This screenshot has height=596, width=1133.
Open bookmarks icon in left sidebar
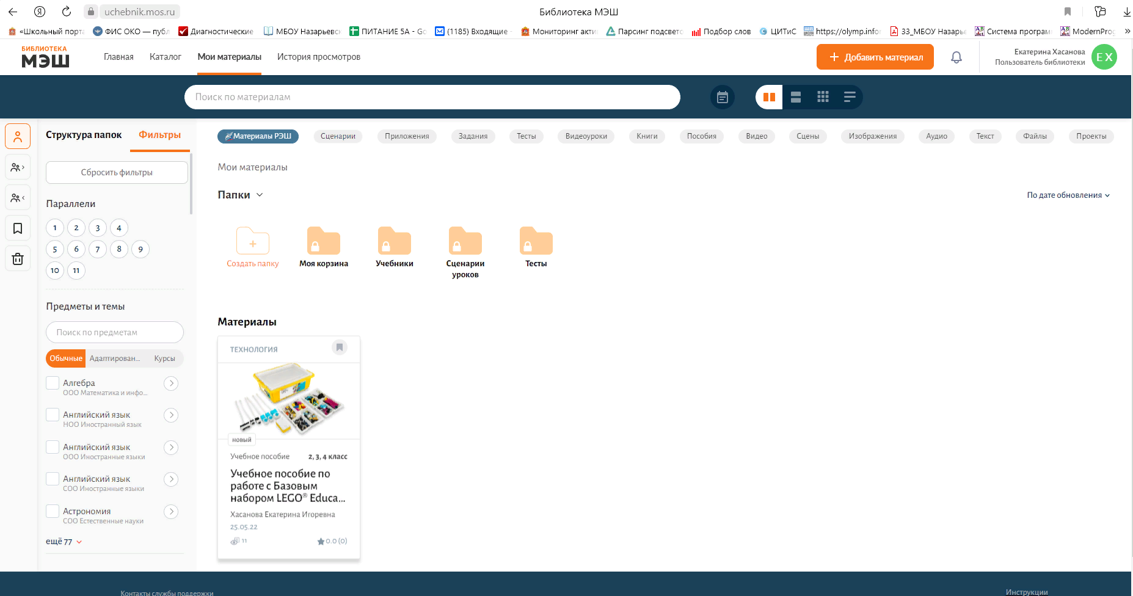(18, 228)
